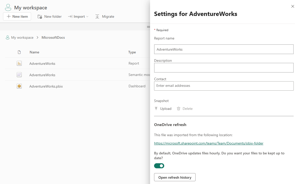Image resolution: width=295 pixels, height=184 pixels.
Task: Open the SharePoint pbix-folder link
Action: (209, 143)
